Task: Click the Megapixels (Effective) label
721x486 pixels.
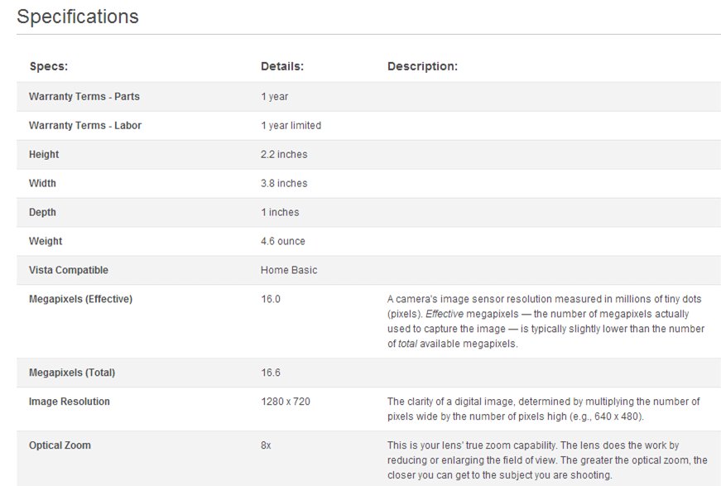Action: pos(80,300)
